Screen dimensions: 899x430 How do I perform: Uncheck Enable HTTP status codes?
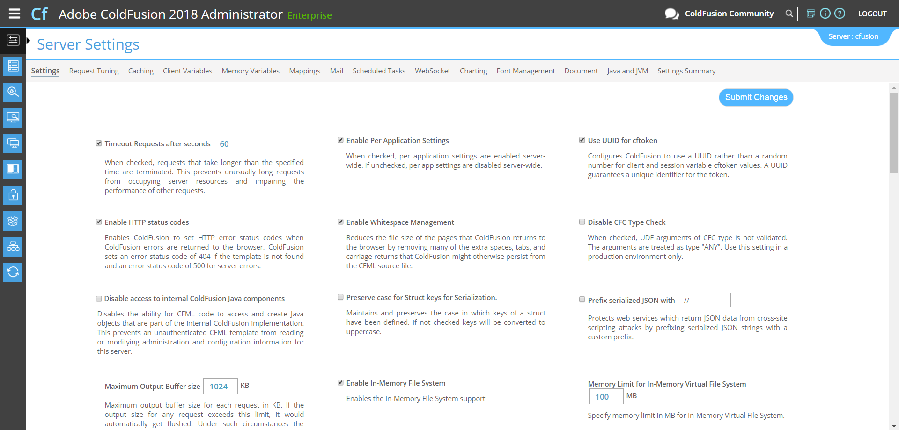coord(99,222)
